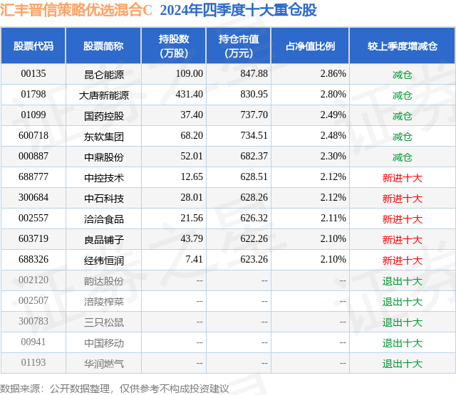Click the greyed 三只松鼠 stock name
This screenshot has height=395, width=456.
tap(104, 322)
